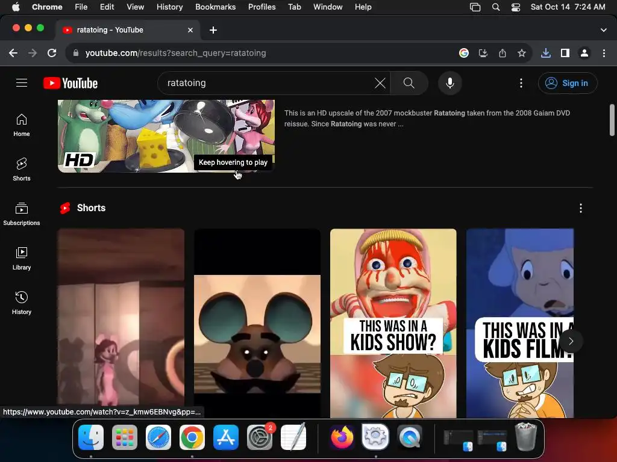Open the Help menu
Image resolution: width=617 pixels, height=462 pixels.
363,7
